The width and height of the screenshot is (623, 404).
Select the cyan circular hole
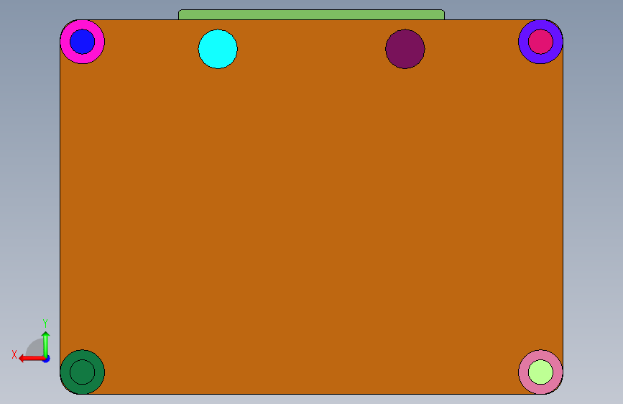click(x=218, y=49)
